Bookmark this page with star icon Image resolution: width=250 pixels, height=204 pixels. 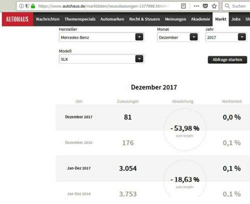[214, 6]
